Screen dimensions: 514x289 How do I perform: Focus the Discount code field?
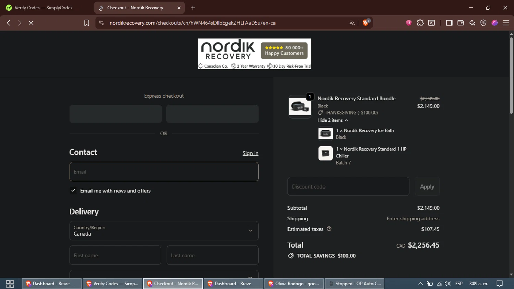tap(348, 186)
